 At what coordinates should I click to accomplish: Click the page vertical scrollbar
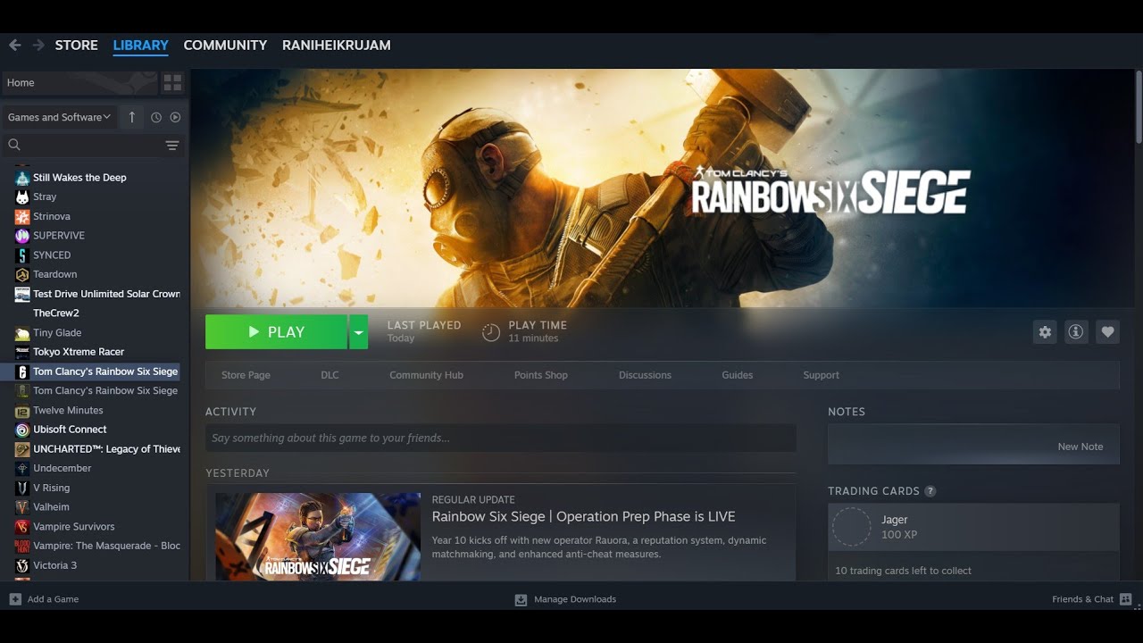pos(1139,107)
